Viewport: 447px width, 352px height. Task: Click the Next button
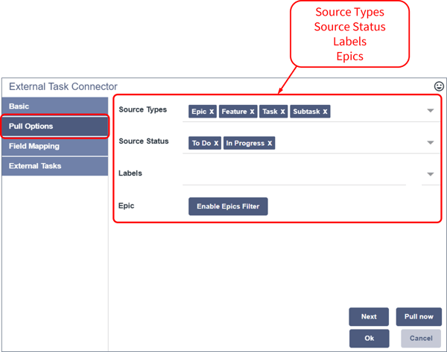coord(369,316)
